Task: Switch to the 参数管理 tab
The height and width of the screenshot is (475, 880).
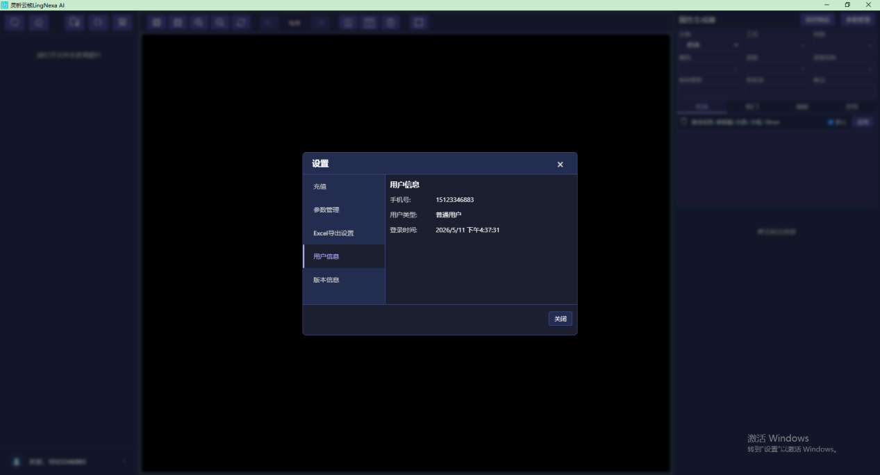Action: tap(344, 210)
